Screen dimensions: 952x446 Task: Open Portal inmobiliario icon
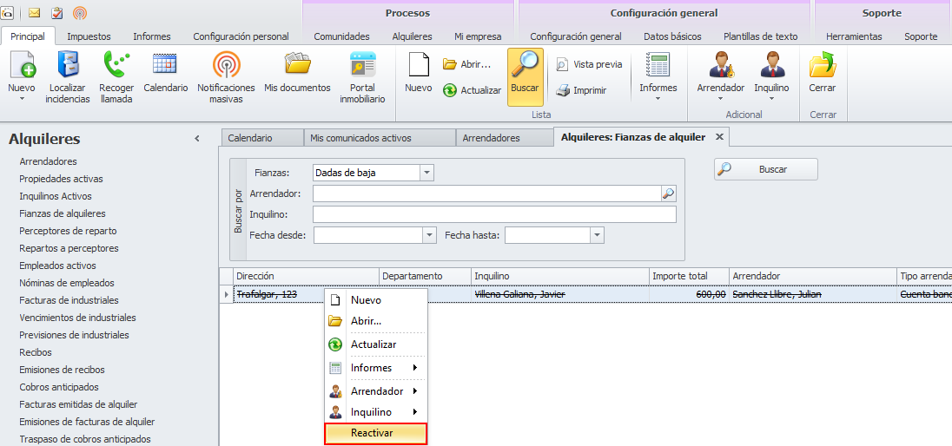(362, 66)
